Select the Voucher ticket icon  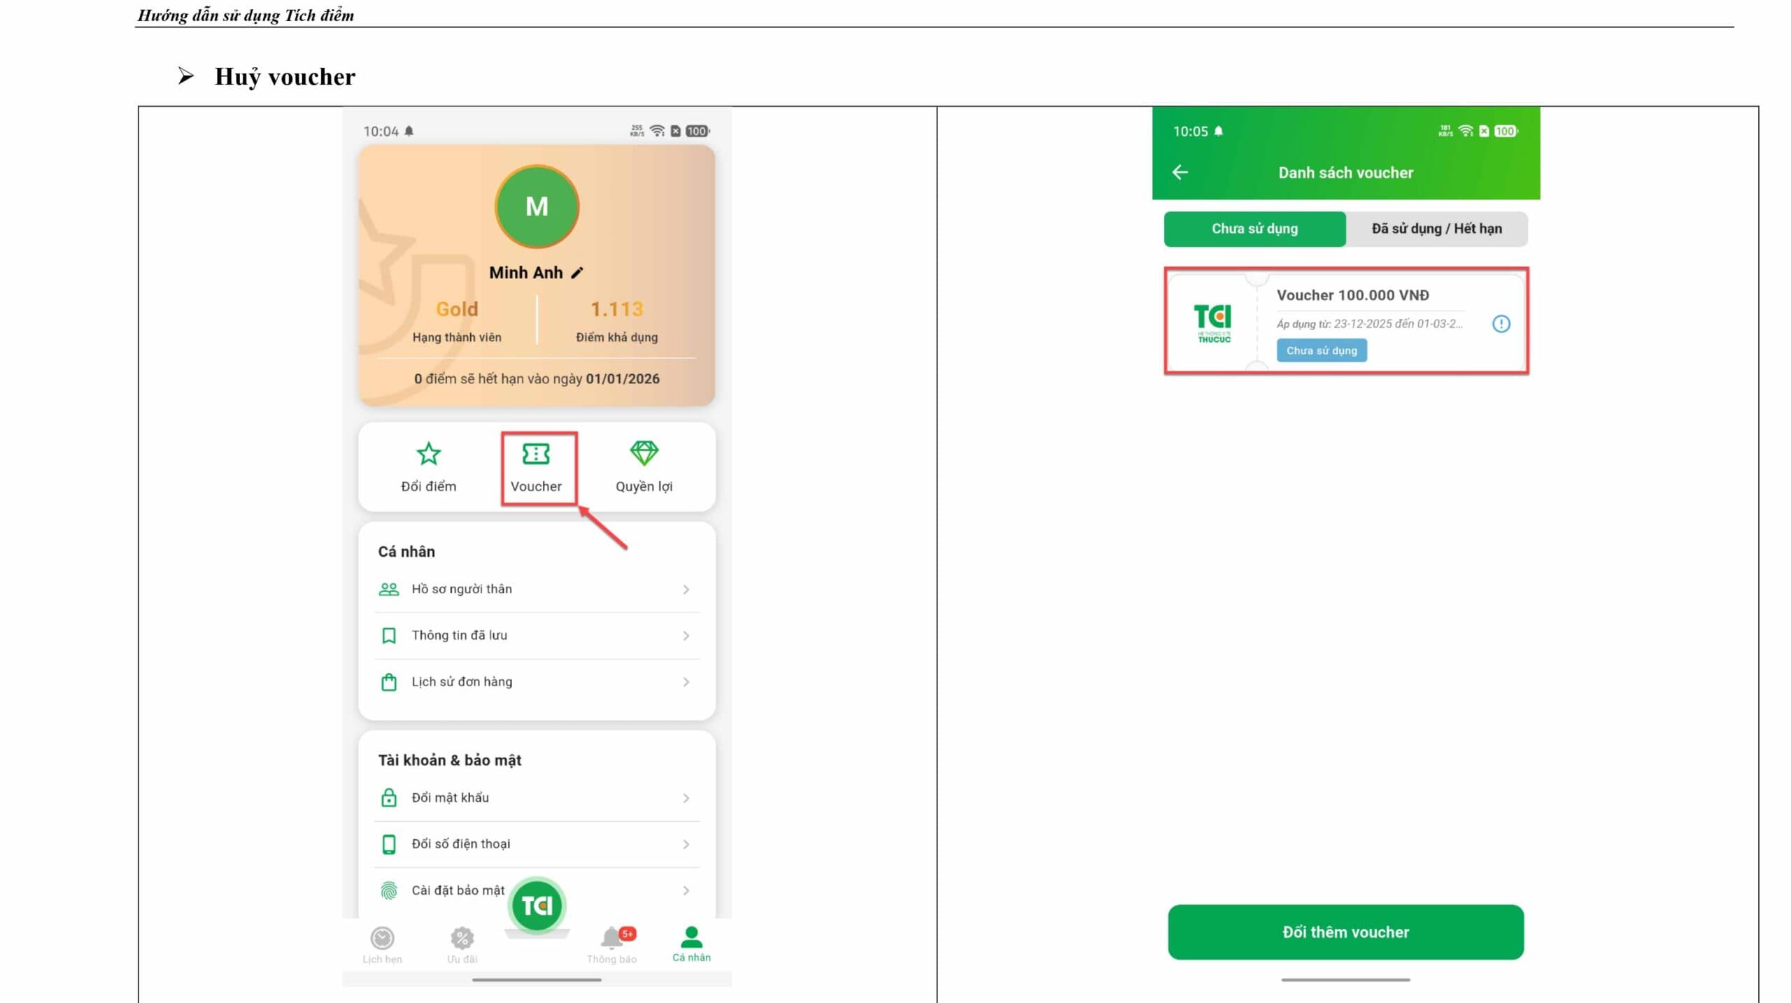[537, 454]
